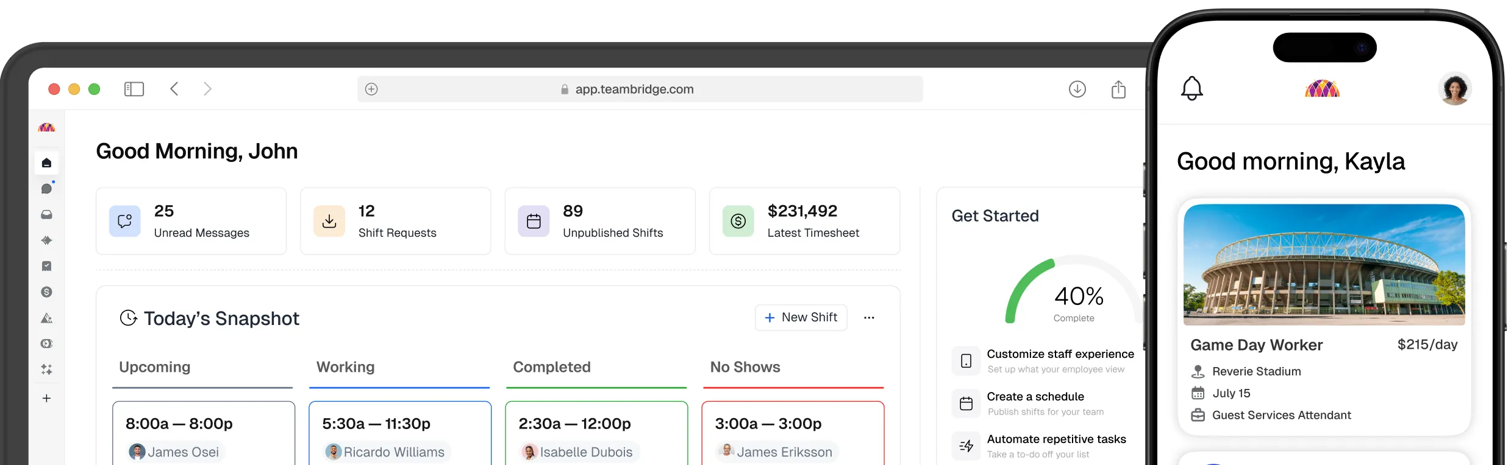The image size is (1511, 465).
Task: Click the mountain-shaped sidebar icon
Action: (x=46, y=318)
